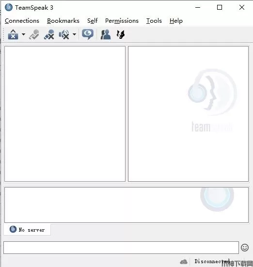This screenshot has width=253, height=267.
Task: Click inside the chat log area
Action: tap(126, 205)
